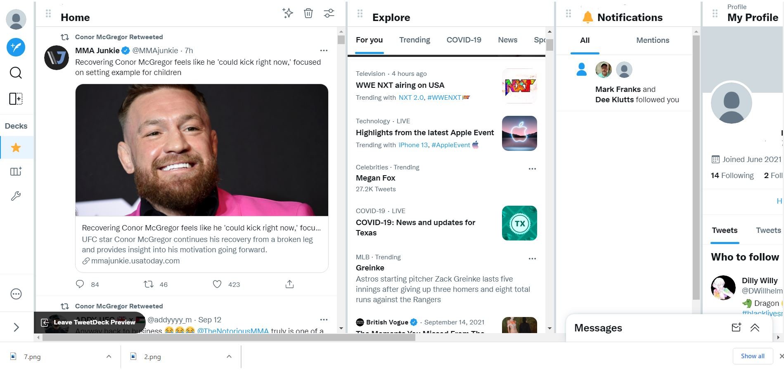The height and width of the screenshot is (371, 784).
Task: Compose a new message in Messages
Action: point(736,328)
